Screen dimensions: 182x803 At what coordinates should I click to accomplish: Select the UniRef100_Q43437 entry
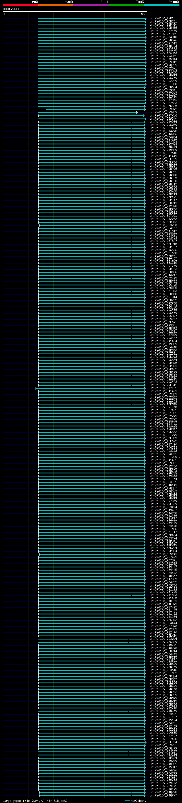click(x=163, y=510)
